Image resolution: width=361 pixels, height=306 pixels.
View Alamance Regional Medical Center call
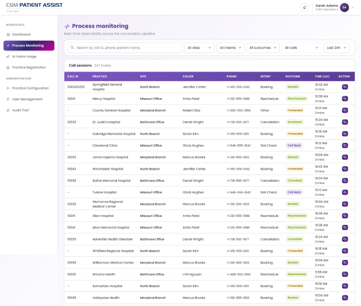coord(345,204)
